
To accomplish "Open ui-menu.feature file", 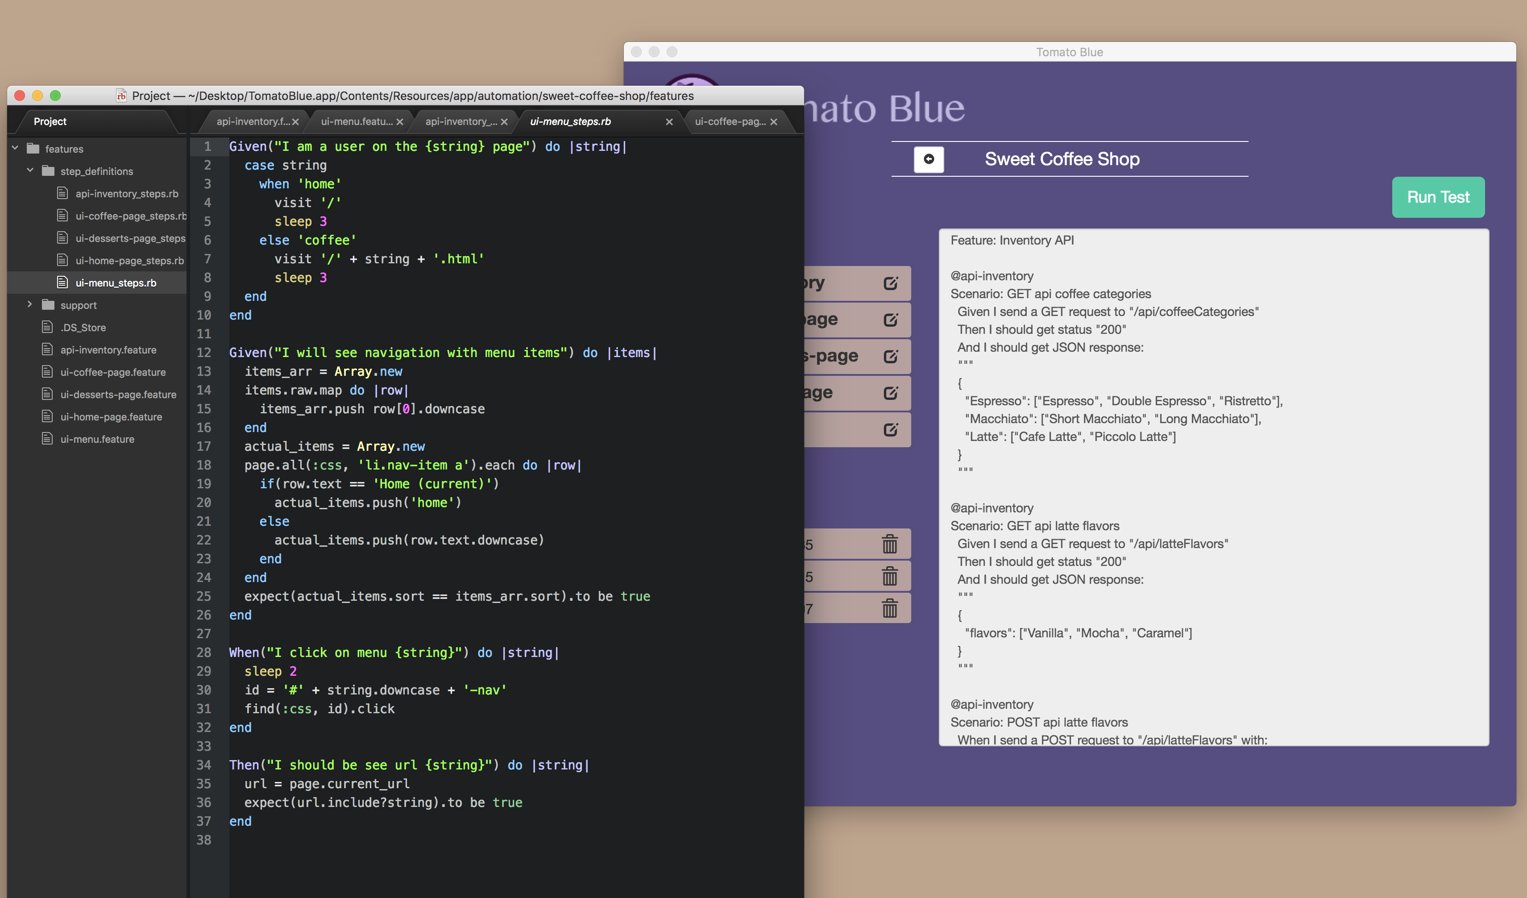I will pyautogui.click(x=97, y=439).
